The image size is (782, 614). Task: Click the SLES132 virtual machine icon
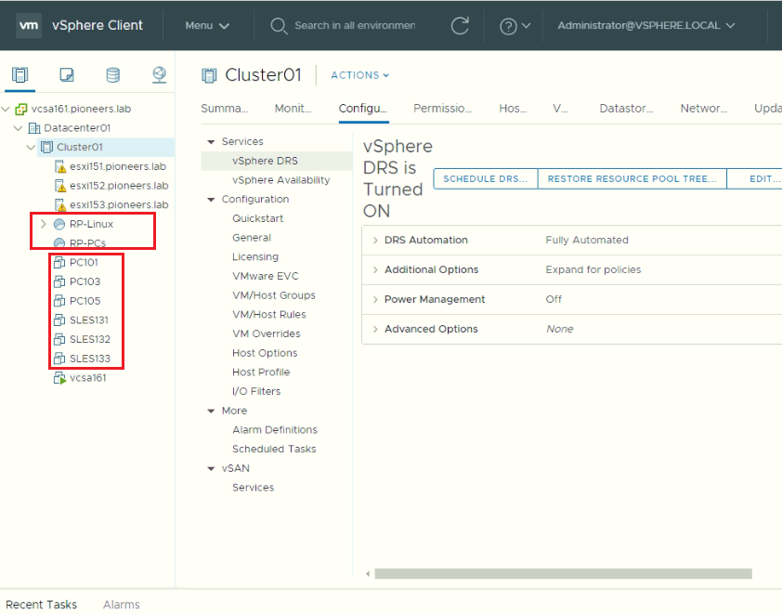tap(59, 339)
